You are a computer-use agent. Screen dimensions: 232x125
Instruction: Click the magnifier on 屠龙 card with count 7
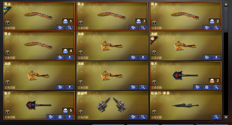click(x=143, y=28)
